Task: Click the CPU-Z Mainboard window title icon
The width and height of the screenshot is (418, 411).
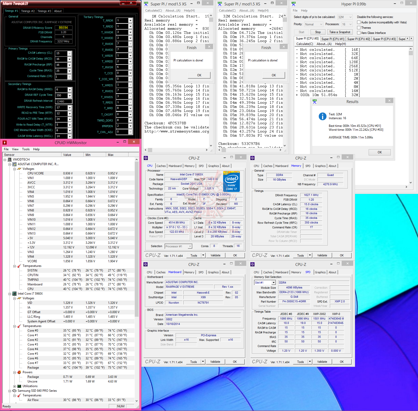Action: [146, 264]
